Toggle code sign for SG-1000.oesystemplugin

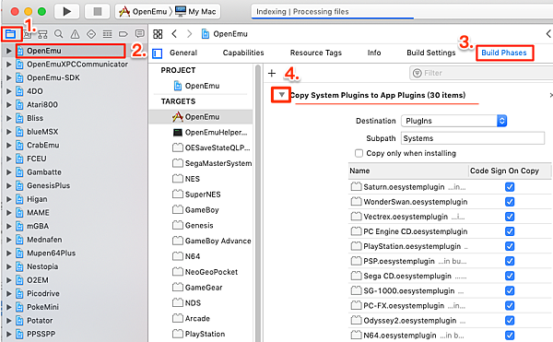[x=510, y=290]
